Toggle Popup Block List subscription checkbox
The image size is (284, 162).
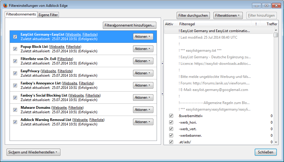[x=15, y=49]
